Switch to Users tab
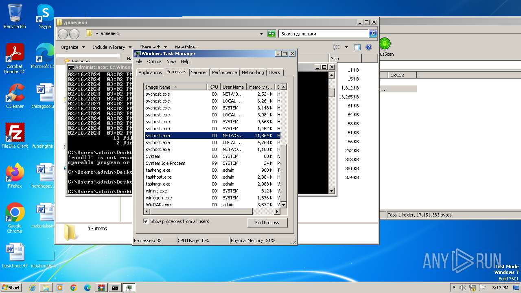Image resolution: width=521 pixels, height=293 pixels. pyautogui.click(x=274, y=72)
